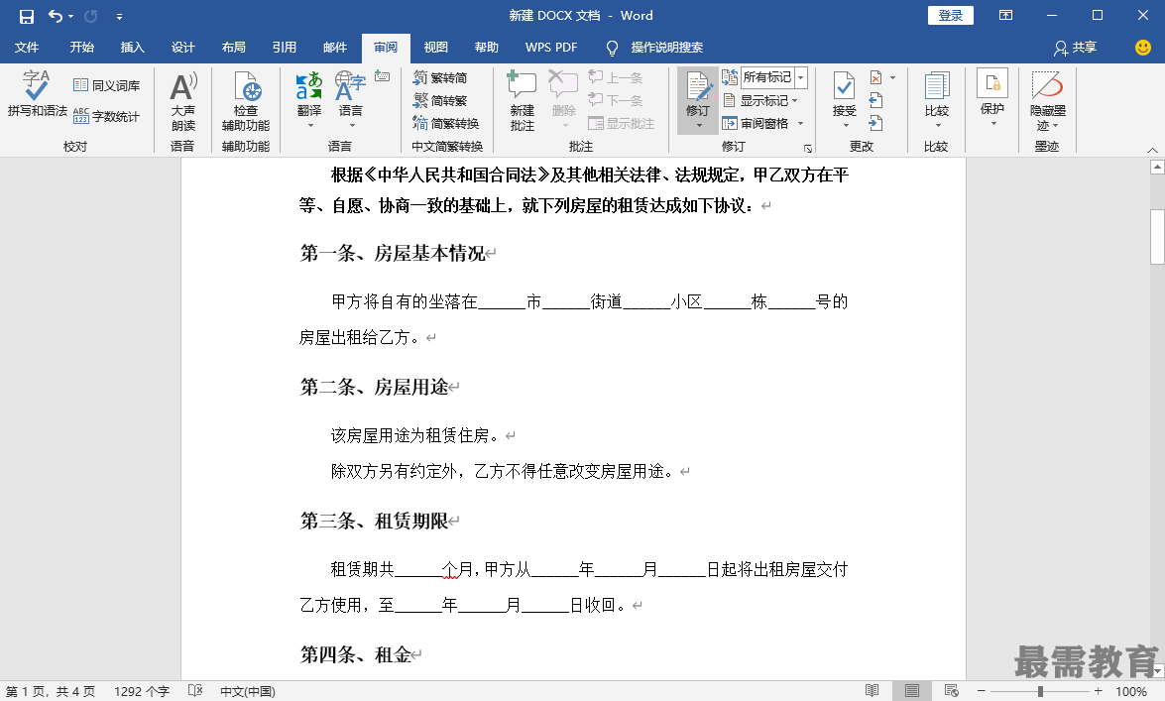Screen dimensions: 1165x701
Task: Switch to Print Layout view
Action: pyautogui.click(x=911, y=691)
